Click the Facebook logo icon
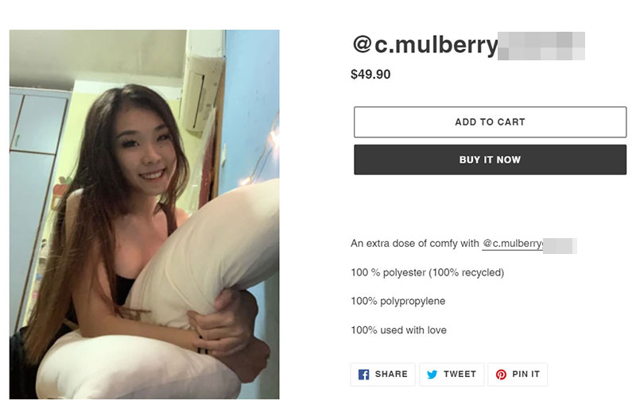The height and width of the screenshot is (408, 636). pos(363,375)
